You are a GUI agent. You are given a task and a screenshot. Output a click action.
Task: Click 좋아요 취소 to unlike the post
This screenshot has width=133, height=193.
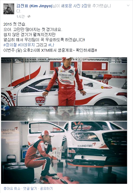click(x=12, y=188)
